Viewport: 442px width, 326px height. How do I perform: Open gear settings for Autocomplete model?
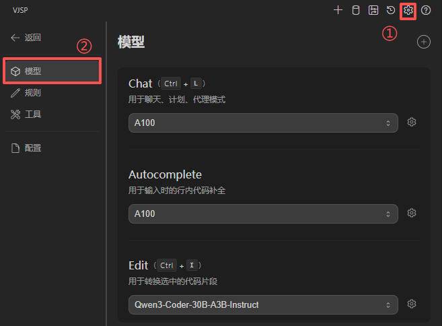412,214
